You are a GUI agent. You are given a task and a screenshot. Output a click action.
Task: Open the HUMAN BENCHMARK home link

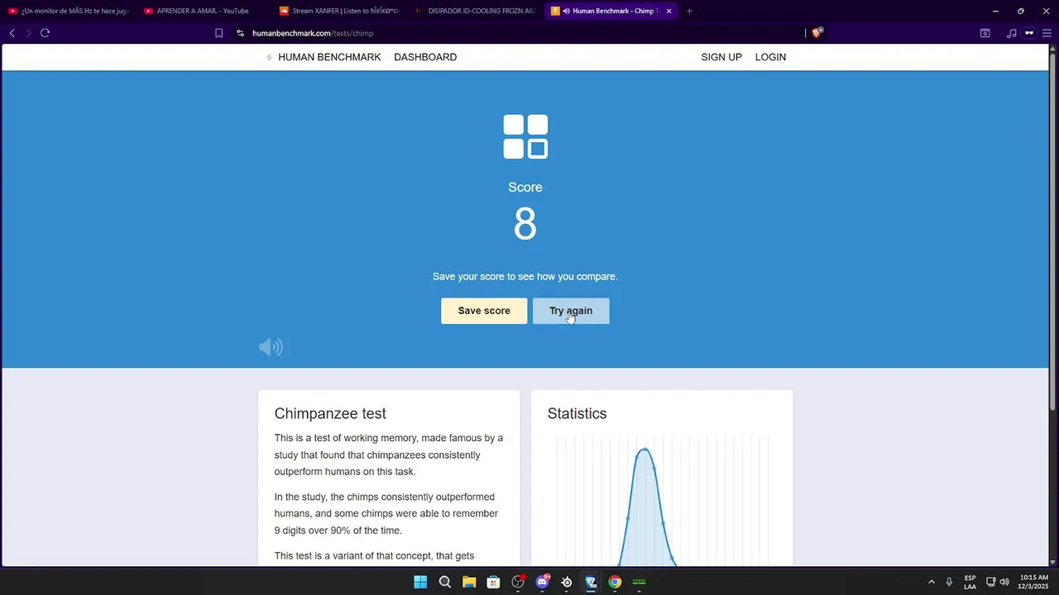point(323,57)
